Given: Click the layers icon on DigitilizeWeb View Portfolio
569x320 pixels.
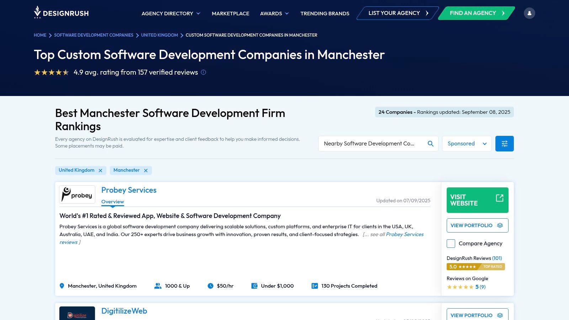Looking at the screenshot, I should [500, 315].
